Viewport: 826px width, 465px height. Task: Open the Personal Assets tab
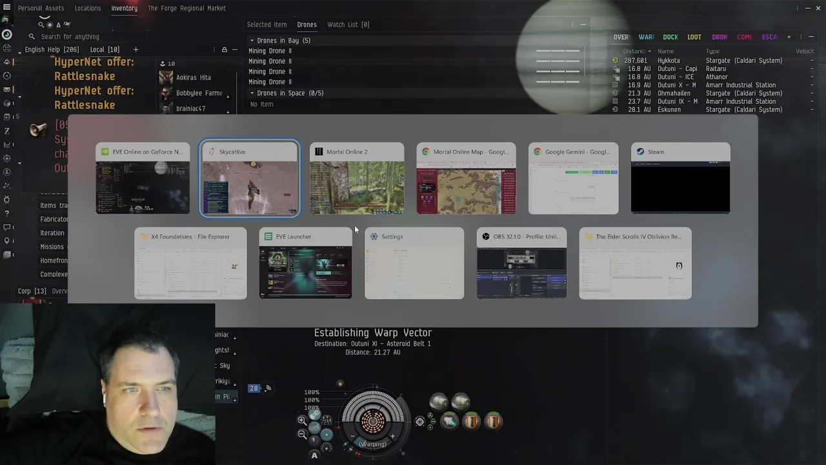pos(41,8)
